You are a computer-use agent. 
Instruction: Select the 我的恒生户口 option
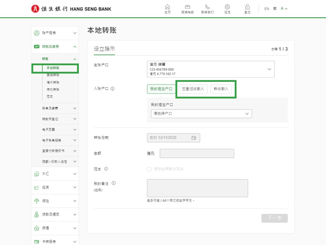(x=161, y=89)
